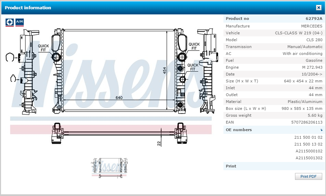Viewport: 326px width, 196px height.
Task: Click the lower retaining clip symbol
Action: click(13, 79)
